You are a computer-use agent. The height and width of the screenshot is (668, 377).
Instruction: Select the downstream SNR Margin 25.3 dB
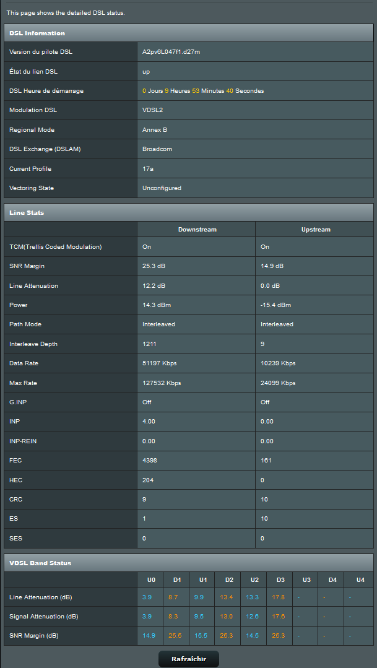(x=154, y=266)
